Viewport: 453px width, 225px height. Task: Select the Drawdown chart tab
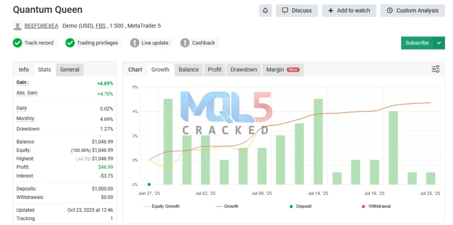pyautogui.click(x=244, y=70)
